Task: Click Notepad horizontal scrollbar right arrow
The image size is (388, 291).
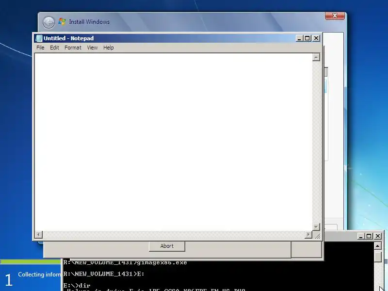Action: pyautogui.click(x=308, y=234)
